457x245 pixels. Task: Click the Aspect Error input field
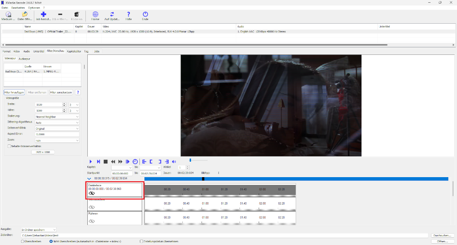point(57,134)
